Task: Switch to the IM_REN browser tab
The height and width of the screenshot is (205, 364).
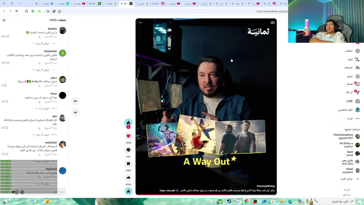Action: [x=95, y=3]
